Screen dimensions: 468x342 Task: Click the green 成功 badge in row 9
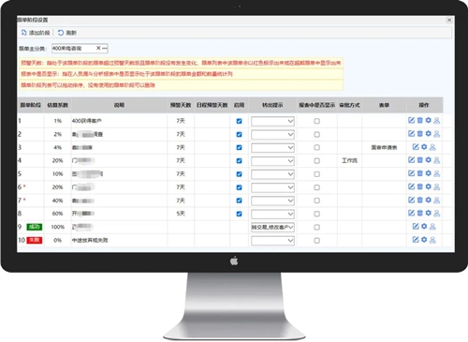35,227
